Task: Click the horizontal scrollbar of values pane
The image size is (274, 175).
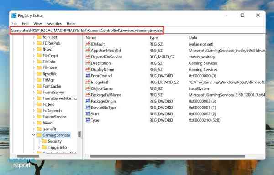Action: click(x=168, y=156)
